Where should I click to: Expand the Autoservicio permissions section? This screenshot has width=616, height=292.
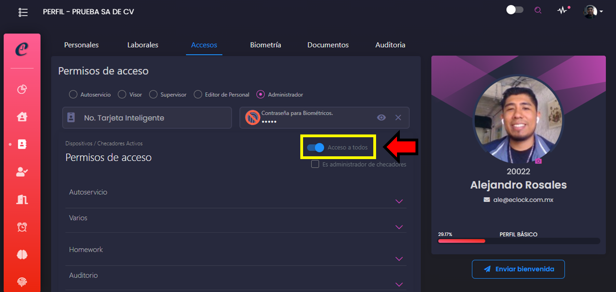pos(399,201)
